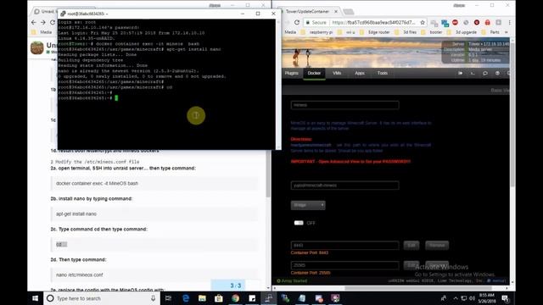Screen dimensions: 543x305
Task: Open the Plugins tab in Unraid
Action: [291, 73]
